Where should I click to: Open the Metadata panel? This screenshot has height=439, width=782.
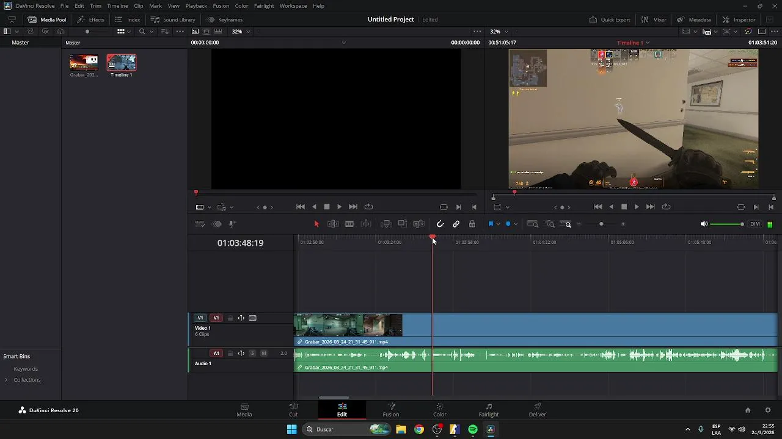(693, 20)
